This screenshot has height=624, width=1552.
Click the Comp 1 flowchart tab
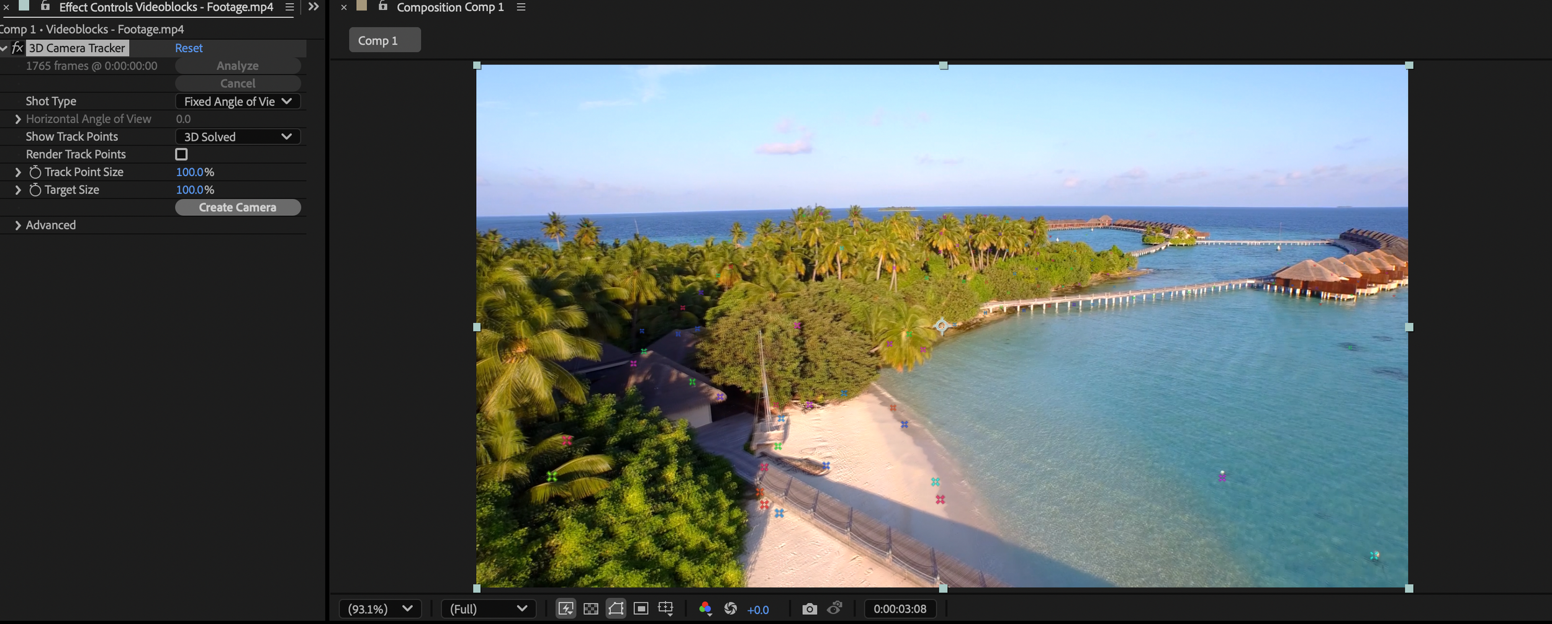click(385, 40)
